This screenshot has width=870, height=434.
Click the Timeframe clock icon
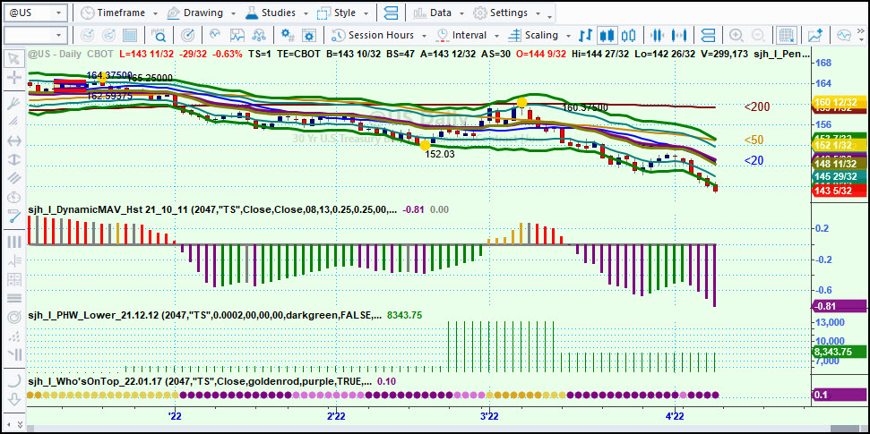tap(87, 13)
